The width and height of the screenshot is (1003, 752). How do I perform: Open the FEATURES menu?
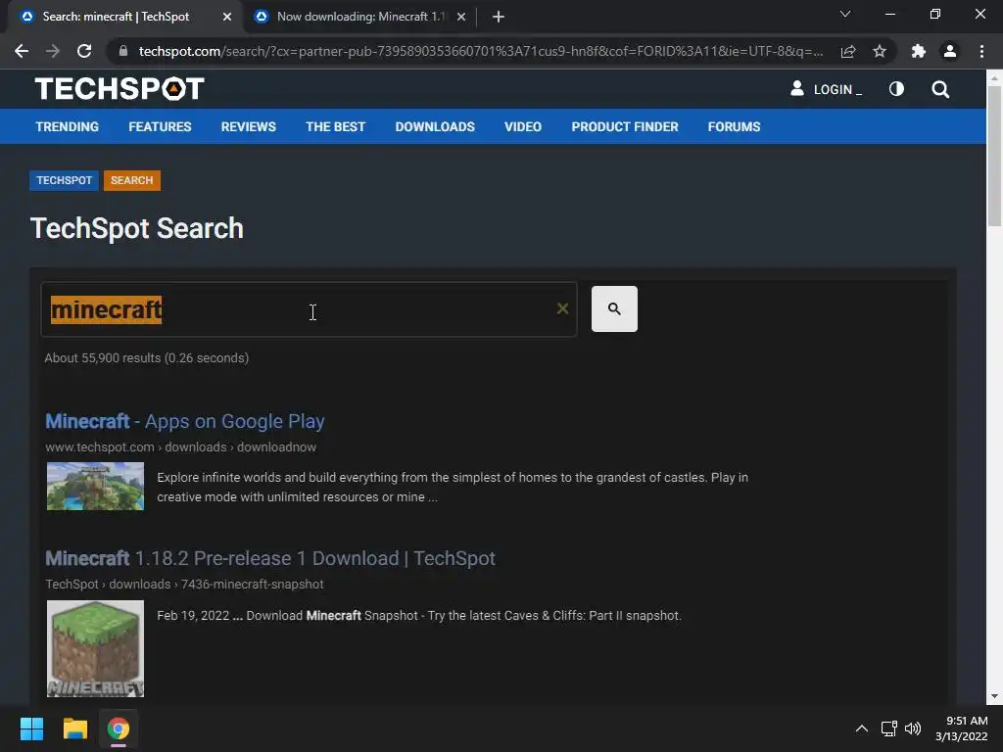[160, 126]
